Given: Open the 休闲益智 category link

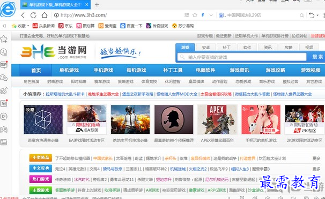Looking at the screenshot, I should pyautogui.click(x=173, y=82).
